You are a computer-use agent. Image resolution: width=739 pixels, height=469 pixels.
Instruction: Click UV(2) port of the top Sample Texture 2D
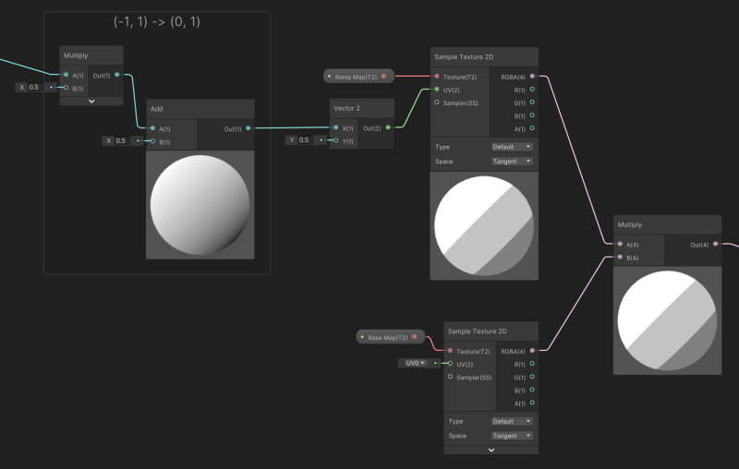pyautogui.click(x=437, y=90)
